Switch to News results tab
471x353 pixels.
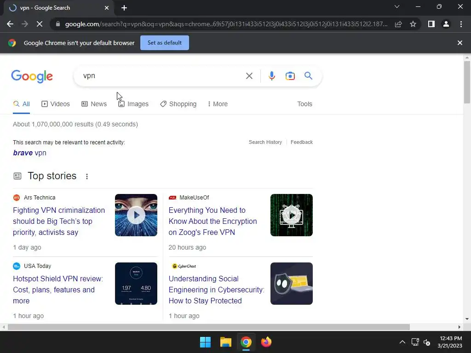(94, 104)
